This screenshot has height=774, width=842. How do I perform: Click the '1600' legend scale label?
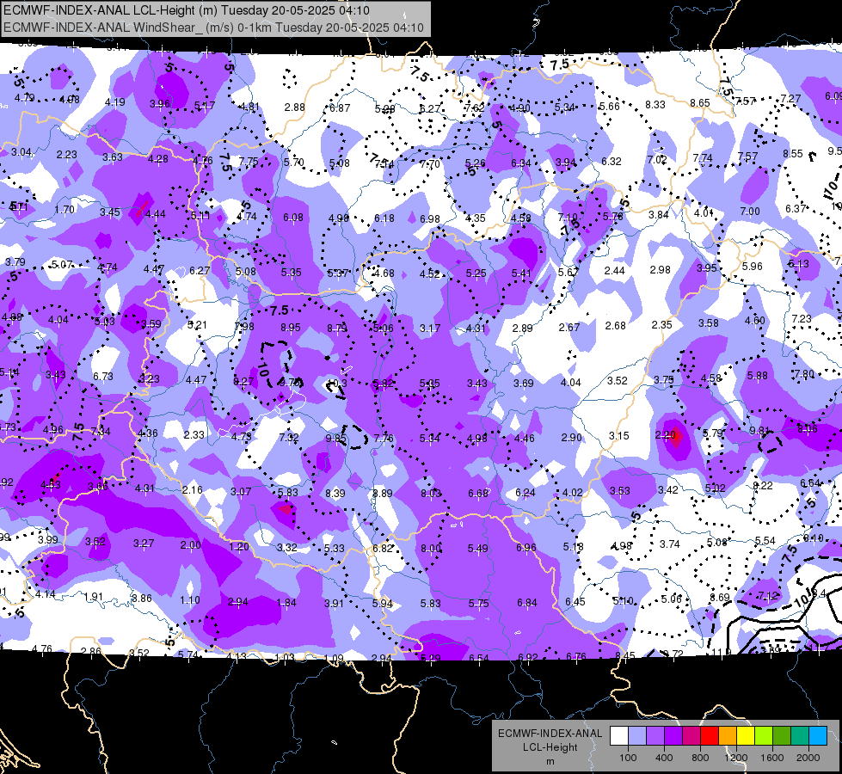(x=772, y=758)
